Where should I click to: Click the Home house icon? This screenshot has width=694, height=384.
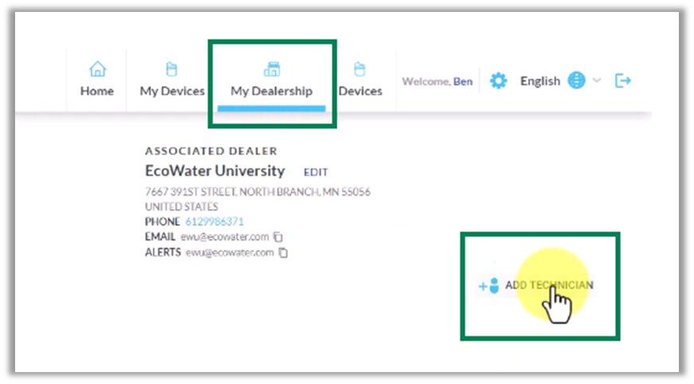click(97, 69)
